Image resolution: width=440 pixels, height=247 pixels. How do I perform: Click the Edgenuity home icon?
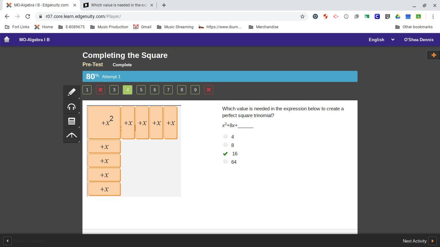(7, 40)
